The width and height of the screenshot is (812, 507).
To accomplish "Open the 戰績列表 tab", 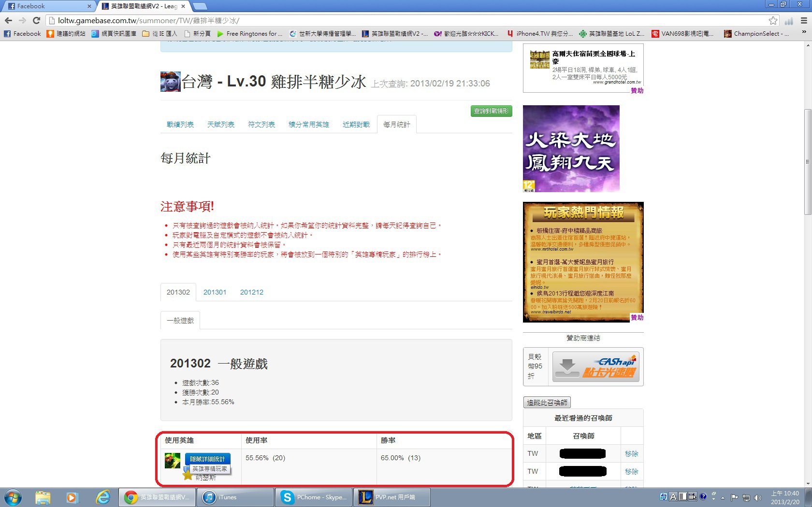I will [180, 125].
